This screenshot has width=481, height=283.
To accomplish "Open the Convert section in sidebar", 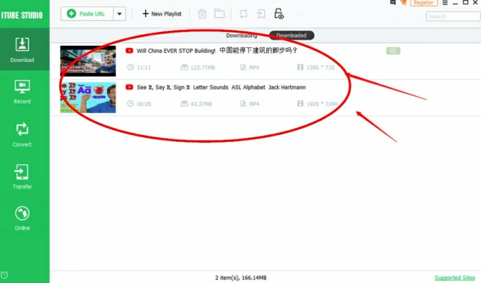I will pos(22,134).
